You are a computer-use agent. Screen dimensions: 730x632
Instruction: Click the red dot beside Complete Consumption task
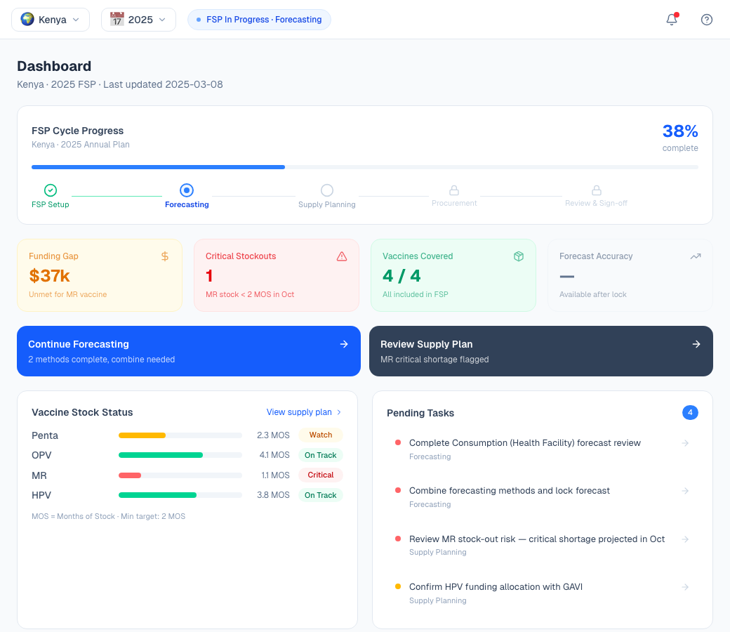pos(398,442)
